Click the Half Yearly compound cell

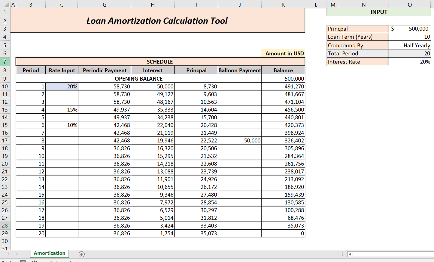[x=409, y=45]
